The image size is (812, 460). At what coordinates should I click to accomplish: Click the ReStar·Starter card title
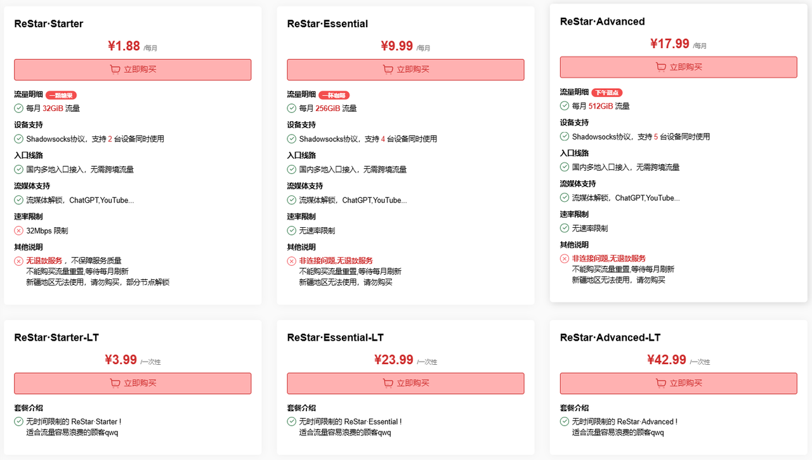click(49, 24)
